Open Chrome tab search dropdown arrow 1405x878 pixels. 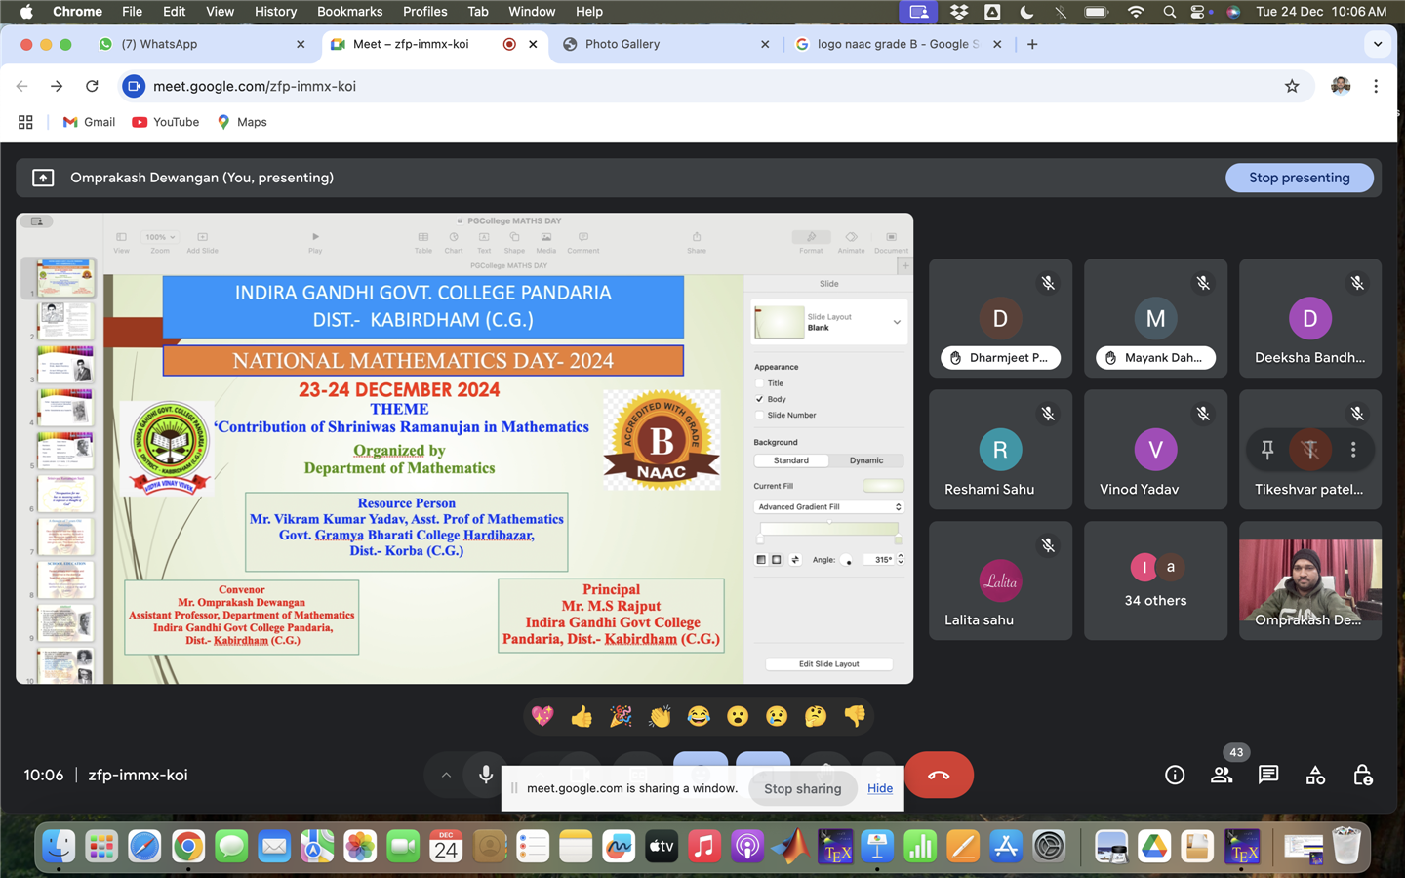click(1378, 44)
